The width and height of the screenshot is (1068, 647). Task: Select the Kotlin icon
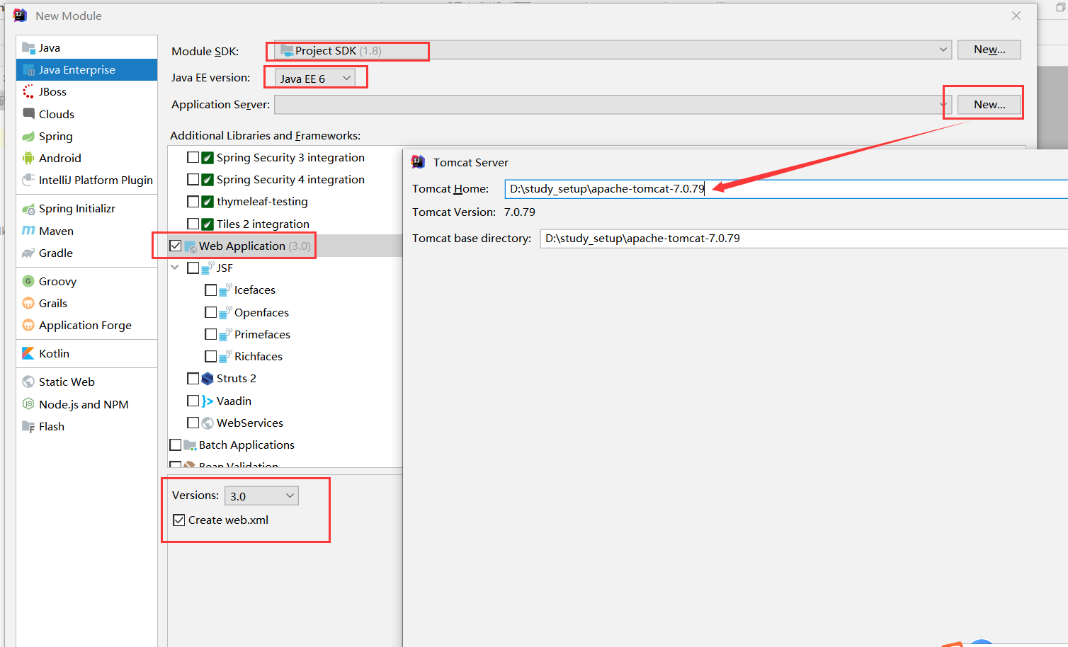28,353
